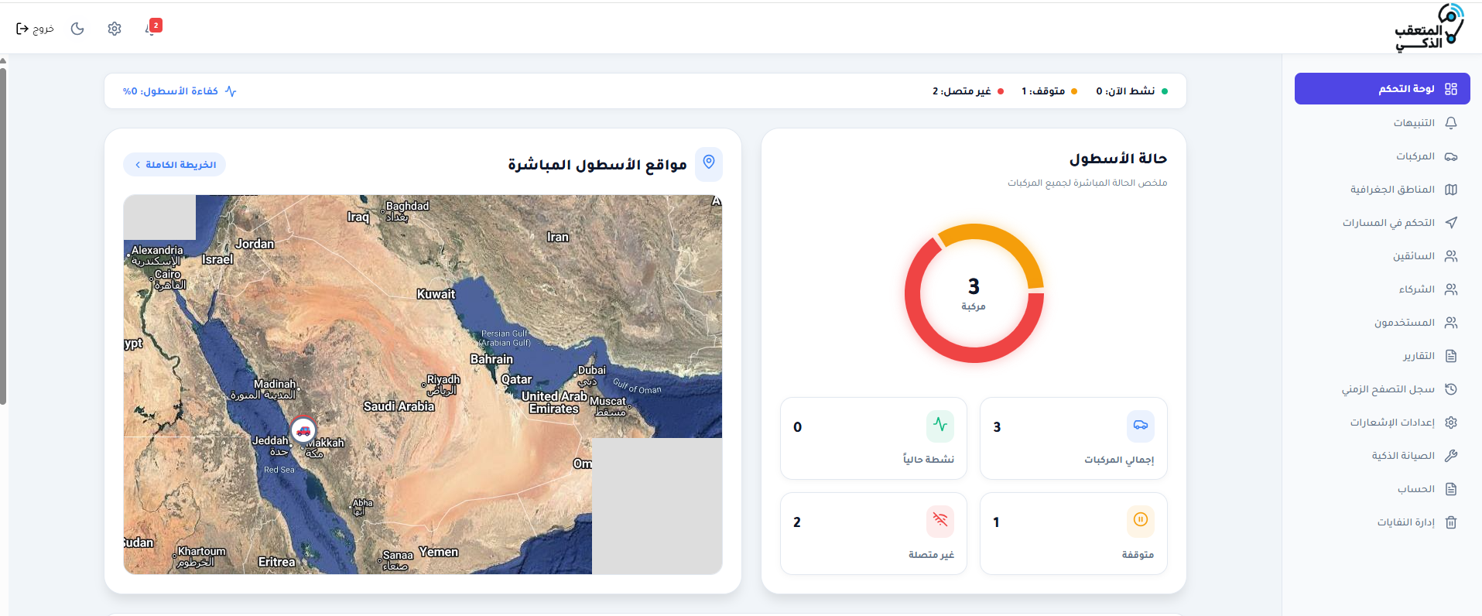Click the نشط الآن: 0 status entry
Image resolution: width=1482 pixels, height=616 pixels.
click(x=1131, y=91)
